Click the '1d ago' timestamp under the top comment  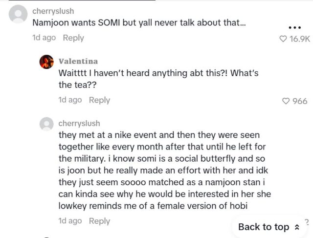coord(44,38)
